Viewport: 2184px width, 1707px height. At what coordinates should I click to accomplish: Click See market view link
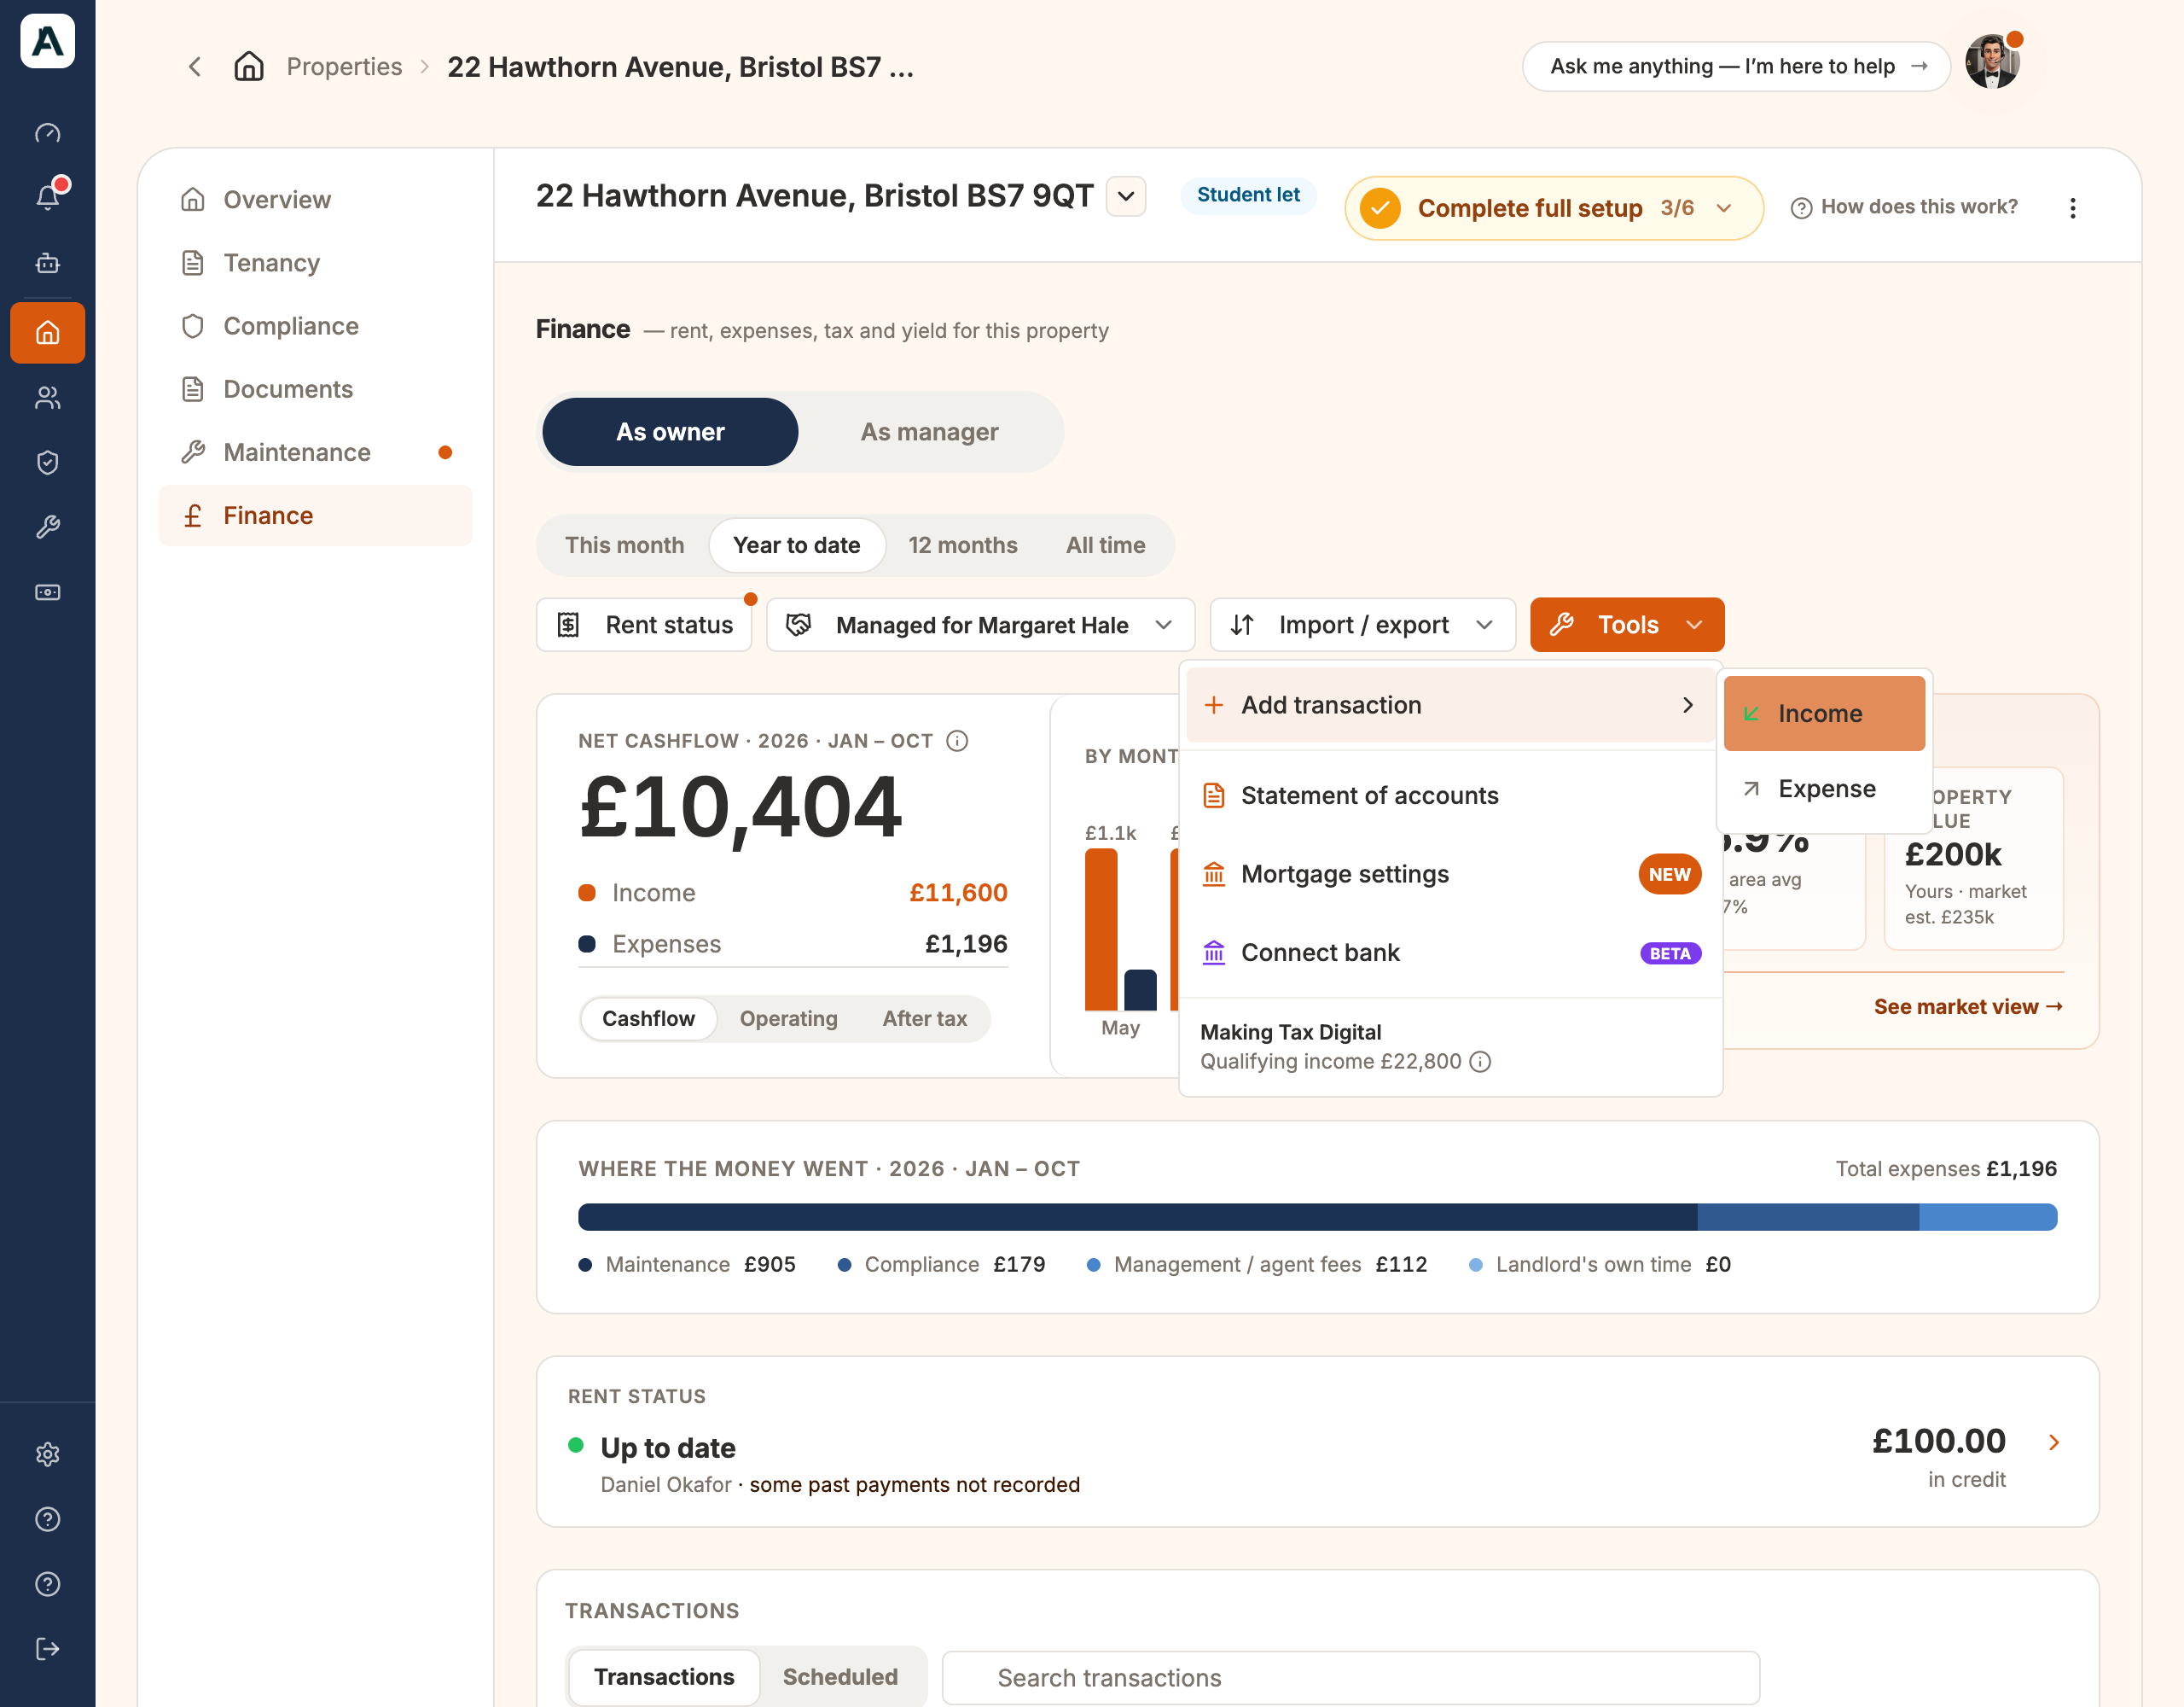1968,1006
